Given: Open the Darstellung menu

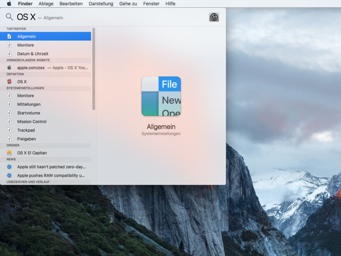Looking at the screenshot, I should (101, 4).
